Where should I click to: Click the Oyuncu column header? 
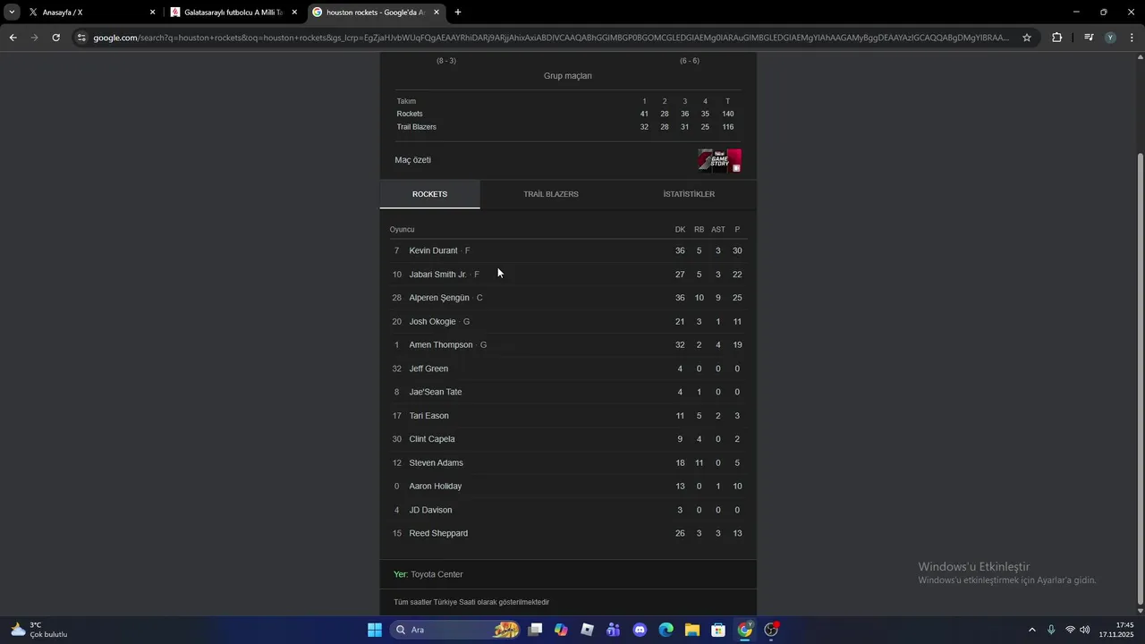click(402, 230)
